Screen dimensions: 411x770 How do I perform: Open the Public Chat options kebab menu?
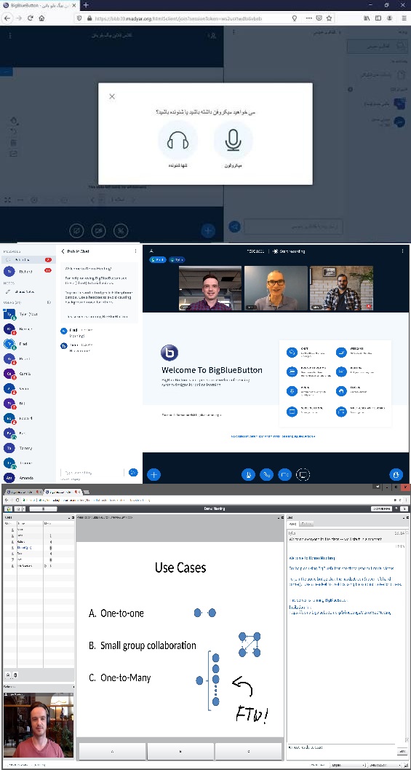coord(136,251)
